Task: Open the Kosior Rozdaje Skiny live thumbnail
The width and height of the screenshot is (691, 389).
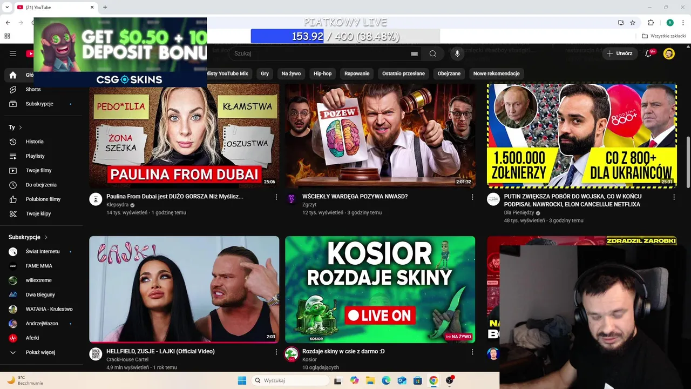Action: point(380,290)
